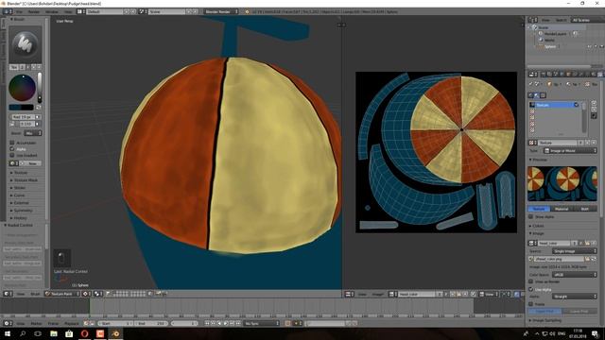The width and height of the screenshot is (605, 340).
Task: Click the texture preview thumbnail
Action: click(x=562, y=183)
